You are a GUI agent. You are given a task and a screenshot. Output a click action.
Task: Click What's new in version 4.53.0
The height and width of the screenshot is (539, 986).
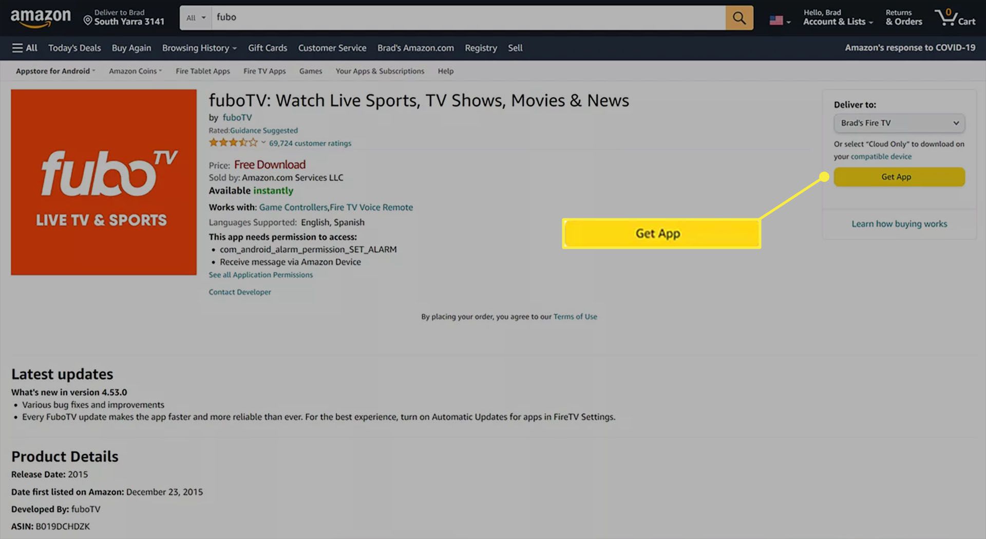tap(69, 392)
